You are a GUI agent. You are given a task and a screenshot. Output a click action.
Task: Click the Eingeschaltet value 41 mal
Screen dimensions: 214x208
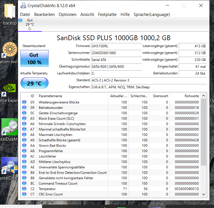click(193, 67)
